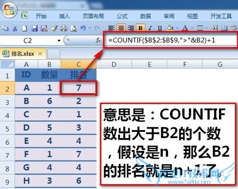Click the quantity cell in row B
238x189 pixels.
tap(50, 101)
